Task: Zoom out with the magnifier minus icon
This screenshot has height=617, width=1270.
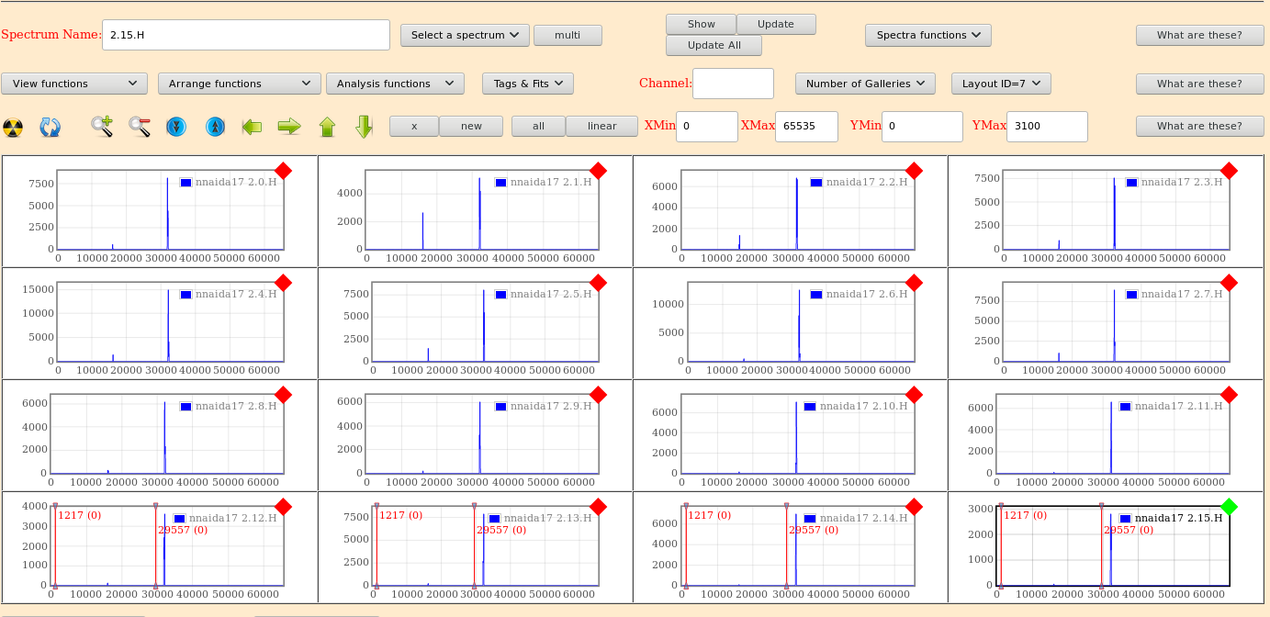Action: pyautogui.click(x=140, y=127)
